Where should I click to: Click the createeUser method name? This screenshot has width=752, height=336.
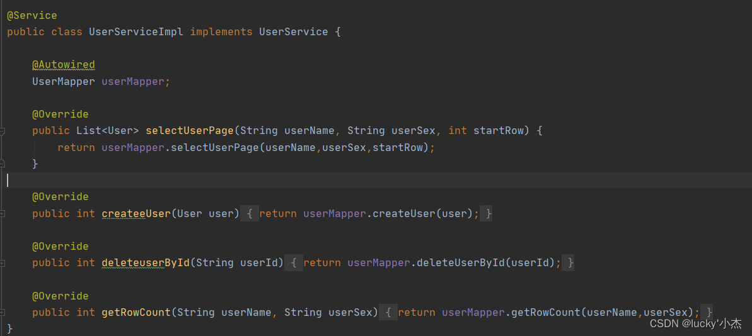click(136, 213)
